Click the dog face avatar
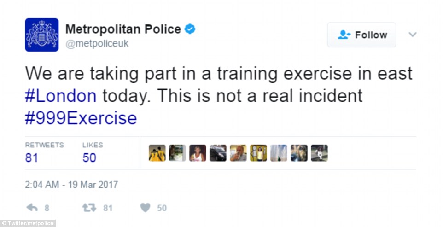 coord(299,153)
